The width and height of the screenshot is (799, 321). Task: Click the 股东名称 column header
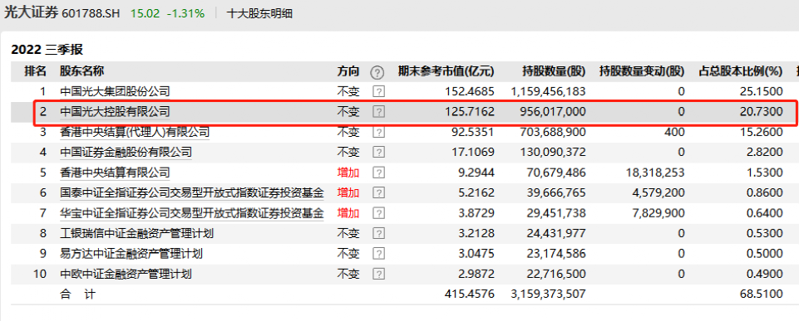[82, 71]
